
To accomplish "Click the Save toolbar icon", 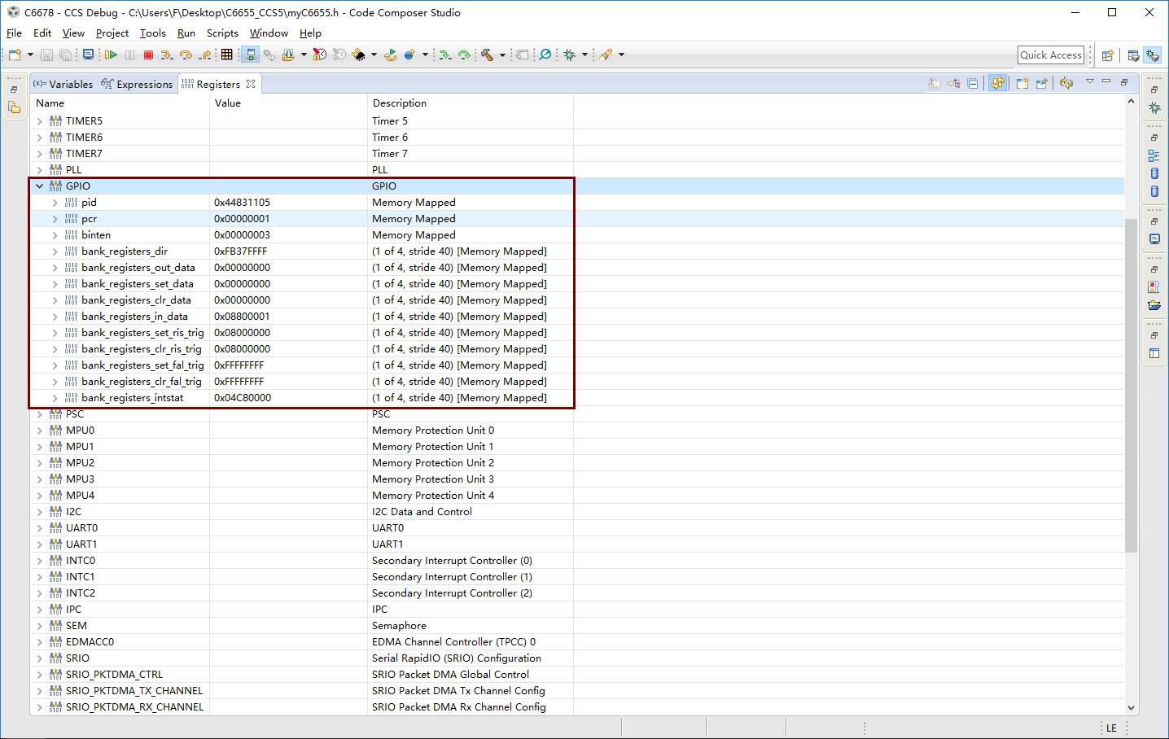I will point(46,55).
